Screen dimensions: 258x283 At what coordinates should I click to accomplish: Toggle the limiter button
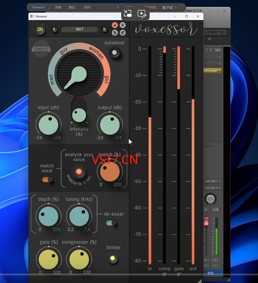tap(113, 258)
